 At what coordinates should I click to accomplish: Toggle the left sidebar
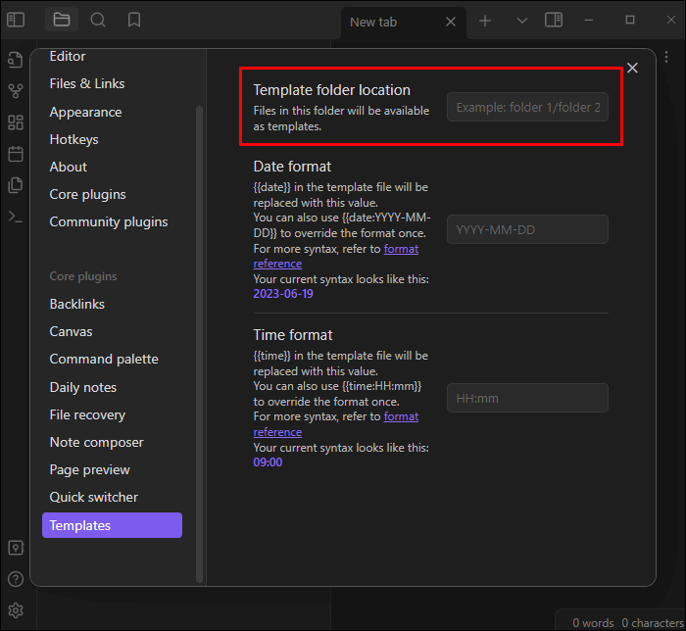pos(16,20)
